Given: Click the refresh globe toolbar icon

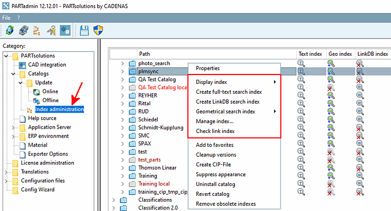Looking at the screenshot, I should point(10,30).
